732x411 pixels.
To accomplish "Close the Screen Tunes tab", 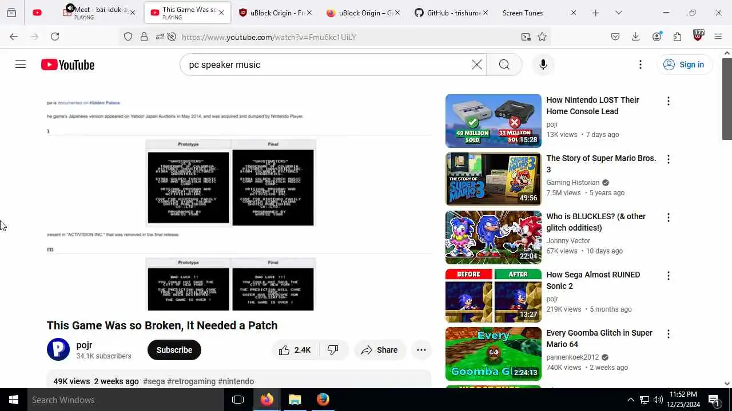I will pos(574,13).
